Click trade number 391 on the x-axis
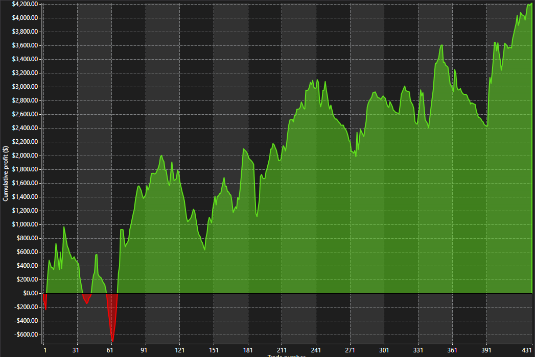The height and width of the screenshot is (357, 535). [486, 350]
